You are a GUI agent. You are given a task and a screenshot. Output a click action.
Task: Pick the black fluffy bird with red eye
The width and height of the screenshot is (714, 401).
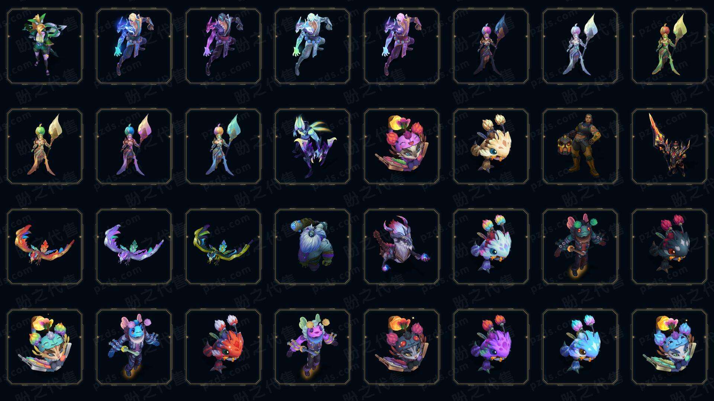click(x=669, y=247)
